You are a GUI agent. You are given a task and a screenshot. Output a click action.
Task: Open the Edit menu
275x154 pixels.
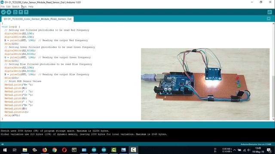(8, 7)
